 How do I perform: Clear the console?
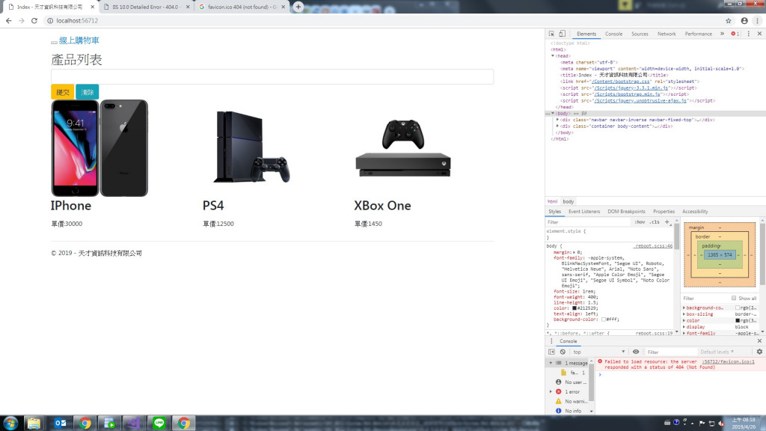(x=563, y=352)
